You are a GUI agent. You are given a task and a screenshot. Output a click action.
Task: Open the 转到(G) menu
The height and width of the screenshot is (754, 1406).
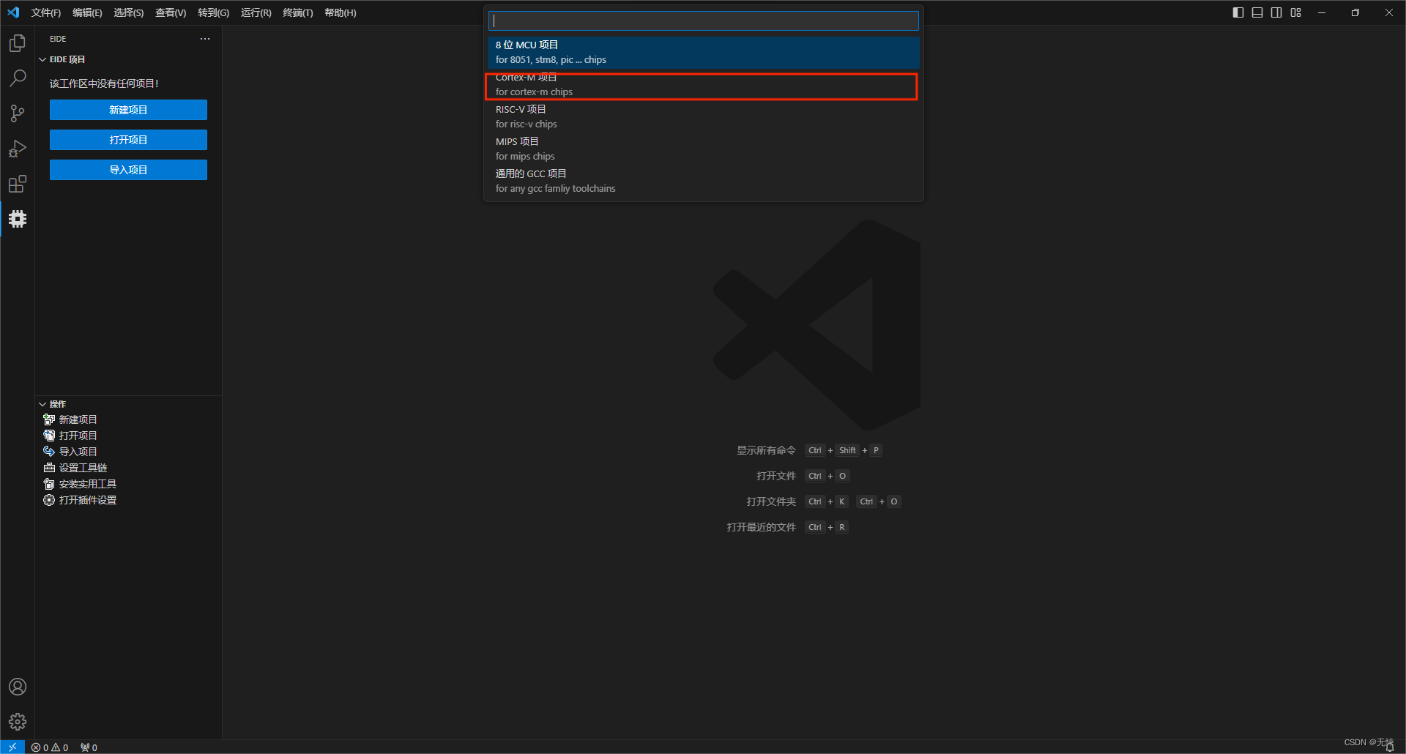pyautogui.click(x=213, y=12)
